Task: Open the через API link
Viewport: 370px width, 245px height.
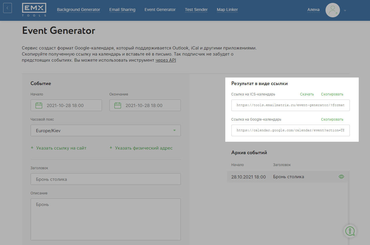Action: [x=166, y=60]
